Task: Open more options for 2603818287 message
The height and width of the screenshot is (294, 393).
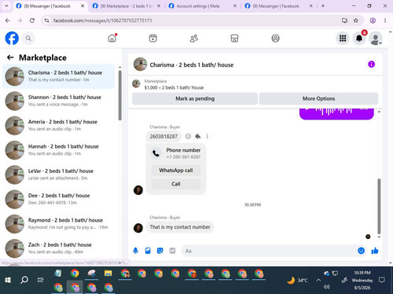Action: [x=208, y=136]
